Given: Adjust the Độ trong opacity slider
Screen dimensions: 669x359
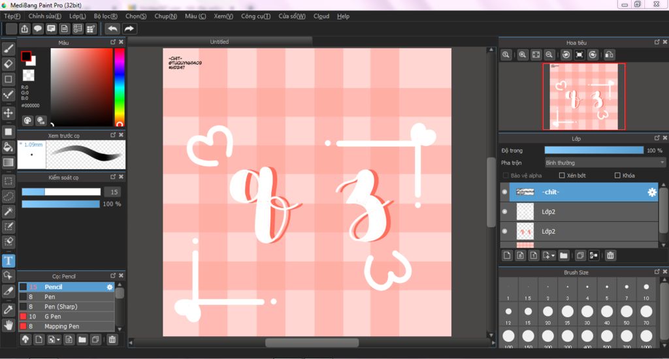Looking at the screenshot, I should point(594,150).
